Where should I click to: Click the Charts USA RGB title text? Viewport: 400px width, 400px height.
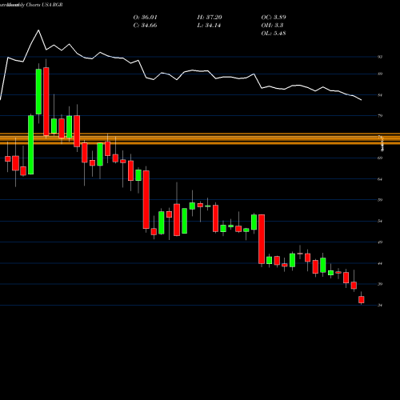[45, 5]
